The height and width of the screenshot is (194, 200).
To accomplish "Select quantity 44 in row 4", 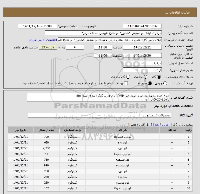I will pyautogui.click(x=46, y=154).
